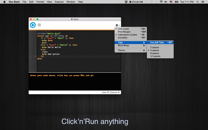Expand the Theme submenu
This screenshot has height=130, width=208.
(x=131, y=50)
